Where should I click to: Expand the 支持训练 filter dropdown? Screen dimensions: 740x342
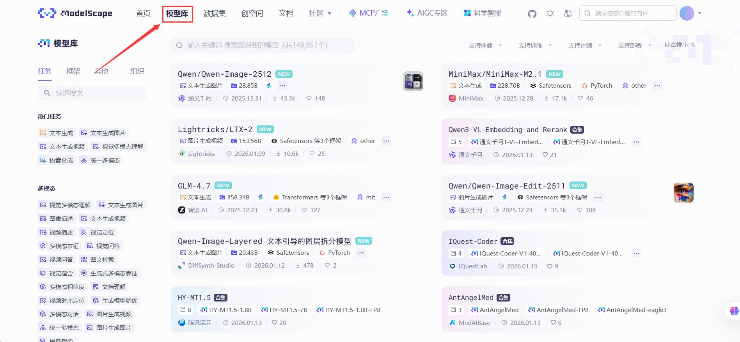tap(535, 46)
